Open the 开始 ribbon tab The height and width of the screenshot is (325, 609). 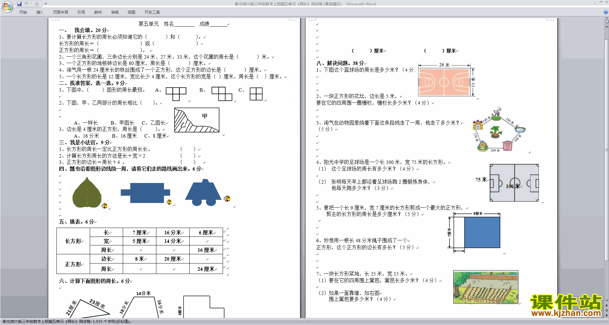[23, 12]
